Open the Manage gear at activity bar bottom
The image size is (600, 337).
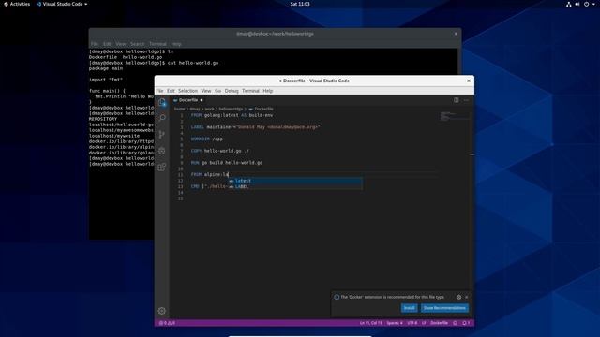point(162,311)
